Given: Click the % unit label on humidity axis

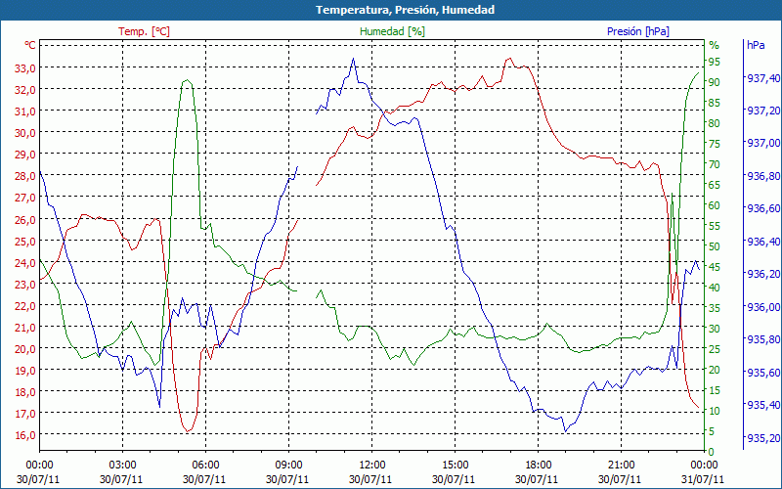Looking at the screenshot, I should click(715, 45).
